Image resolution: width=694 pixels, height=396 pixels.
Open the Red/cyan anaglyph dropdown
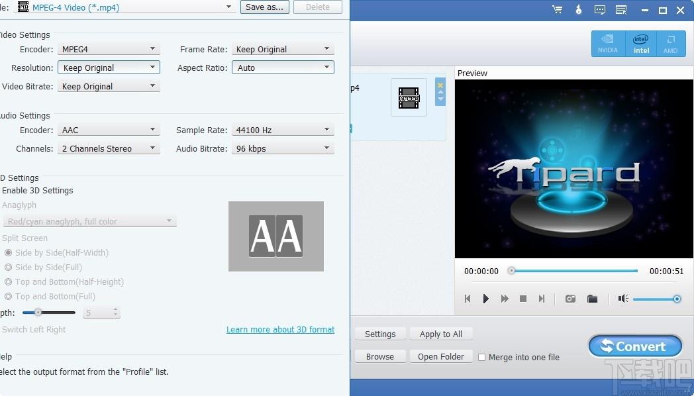[90, 221]
